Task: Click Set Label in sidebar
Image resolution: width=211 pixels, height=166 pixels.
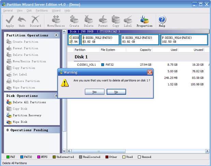Action: click(x=17, y=74)
